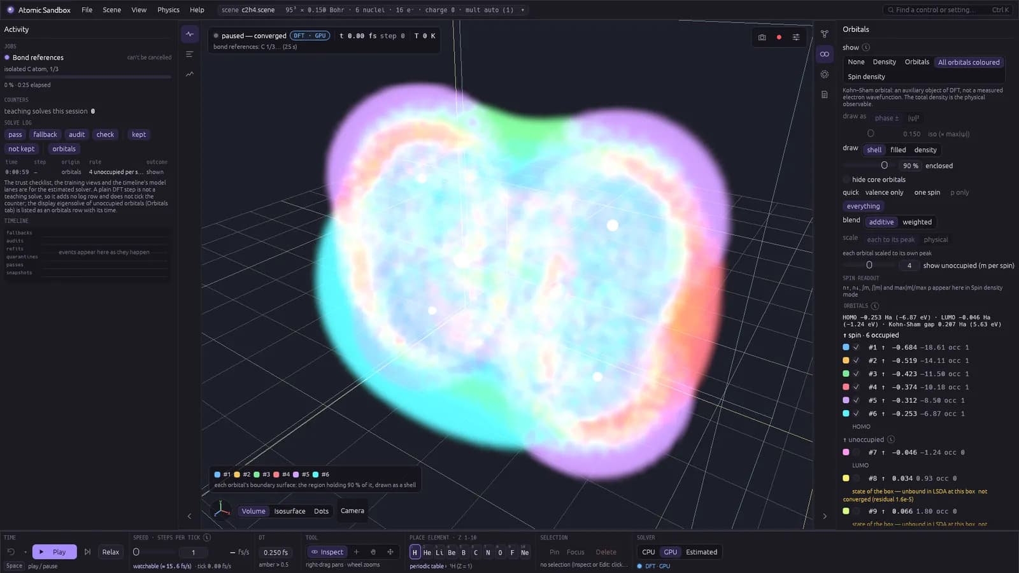Viewport: 1019px width, 573px height.
Task: Click the Relax button
Action: tap(111, 552)
